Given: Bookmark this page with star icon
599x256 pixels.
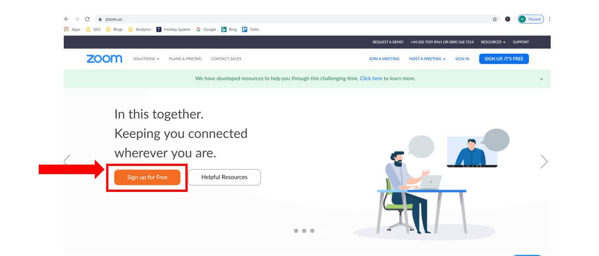Looking at the screenshot, I should [495, 19].
